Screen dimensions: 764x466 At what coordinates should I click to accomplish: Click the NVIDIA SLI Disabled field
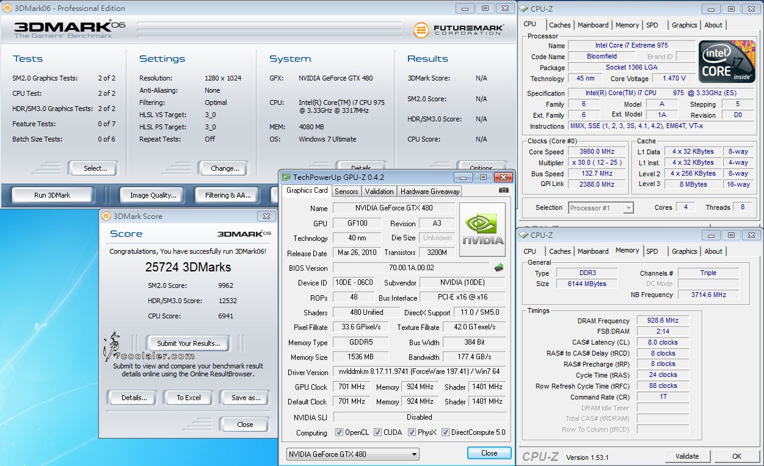click(x=420, y=417)
